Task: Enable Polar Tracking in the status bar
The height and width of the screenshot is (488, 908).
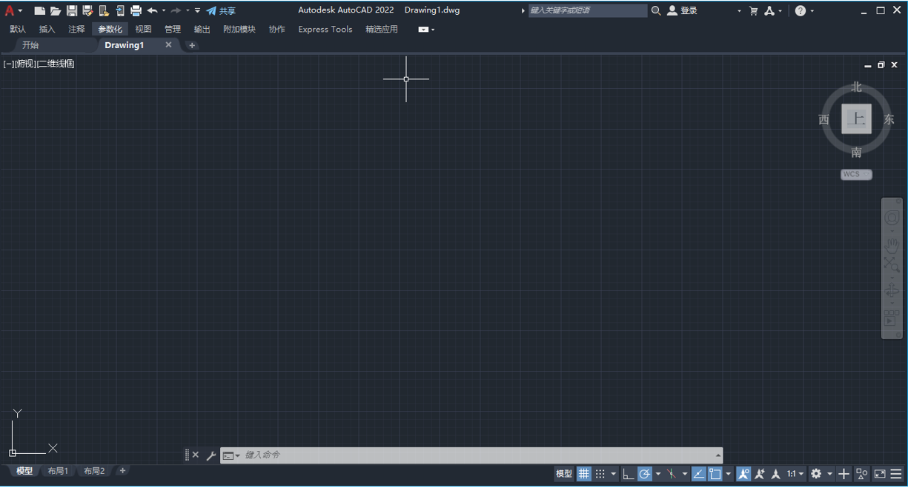Action: pyautogui.click(x=645, y=474)
